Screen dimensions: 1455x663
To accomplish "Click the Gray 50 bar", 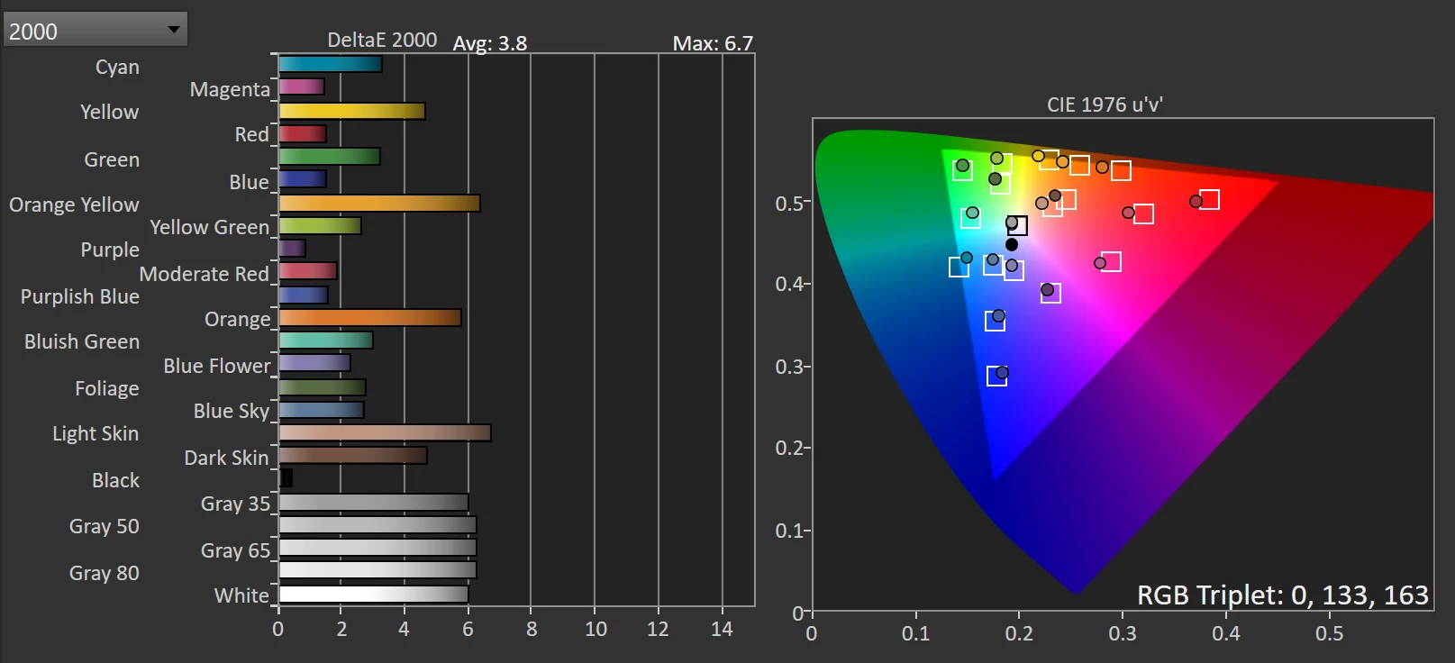I will [x=377, y=525].
